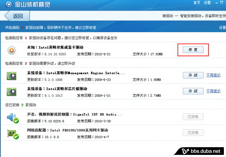Click the gear icon of unknown graphics driver

point(12,50)
